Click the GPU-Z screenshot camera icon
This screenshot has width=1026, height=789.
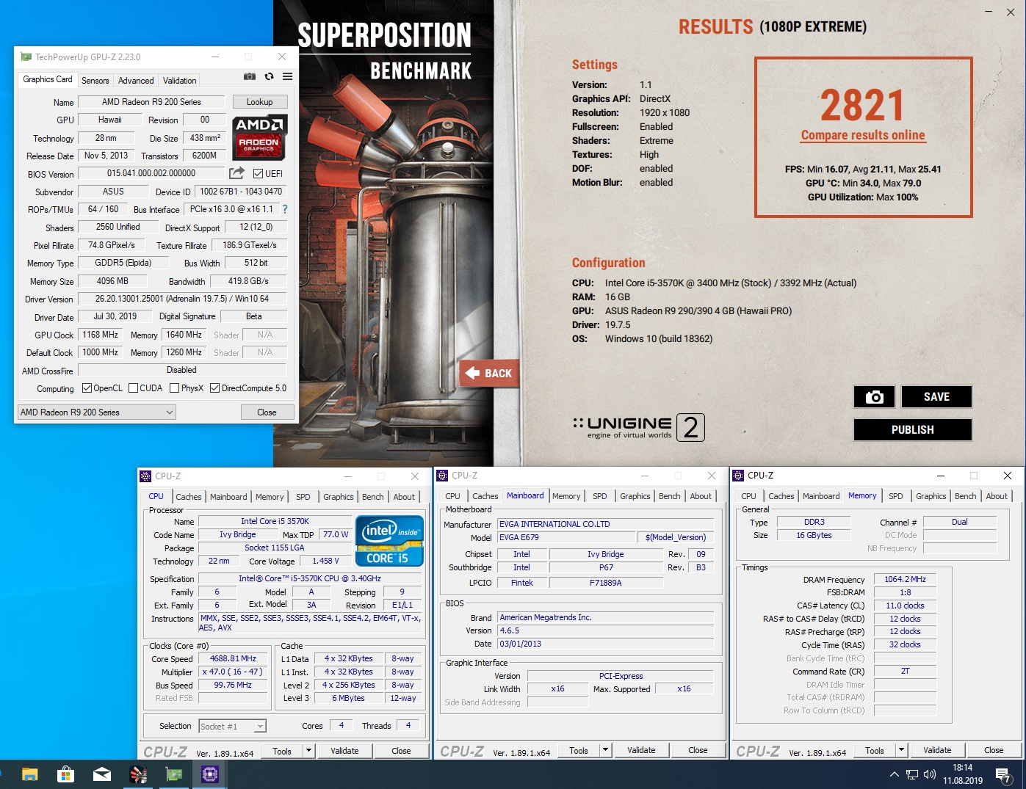tap(250, 76)
